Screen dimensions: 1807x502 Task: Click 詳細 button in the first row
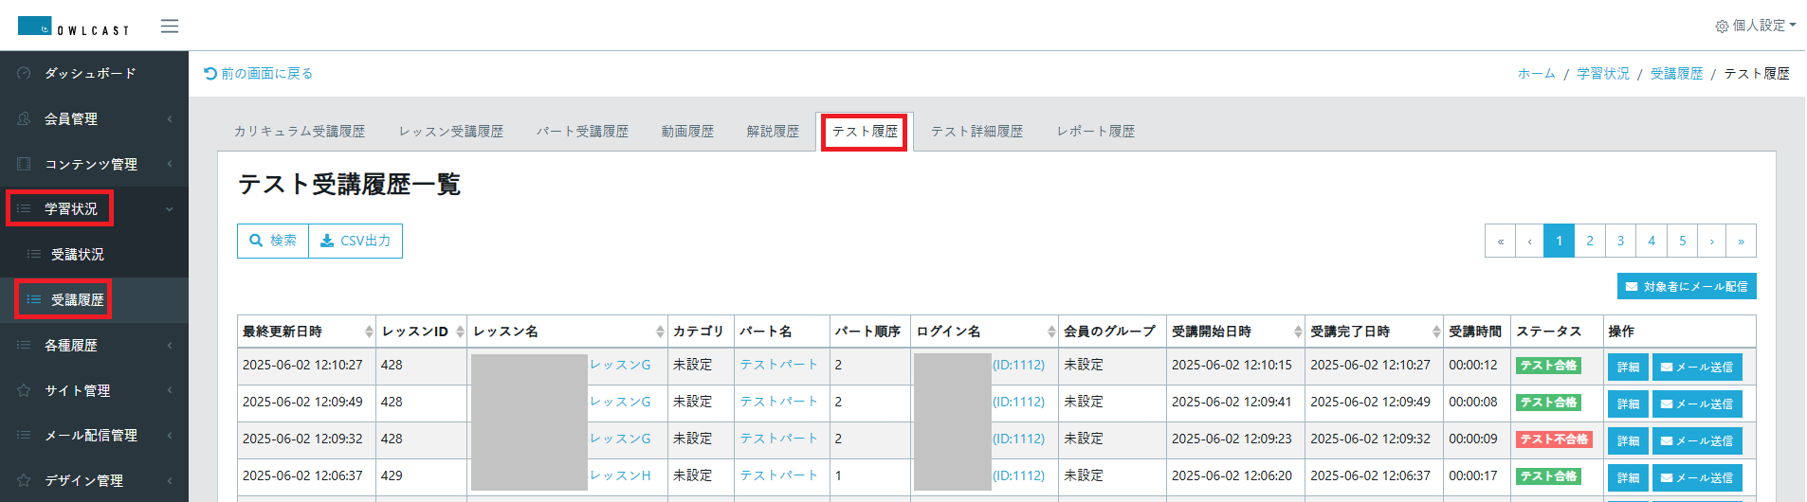pos(1628,367)
